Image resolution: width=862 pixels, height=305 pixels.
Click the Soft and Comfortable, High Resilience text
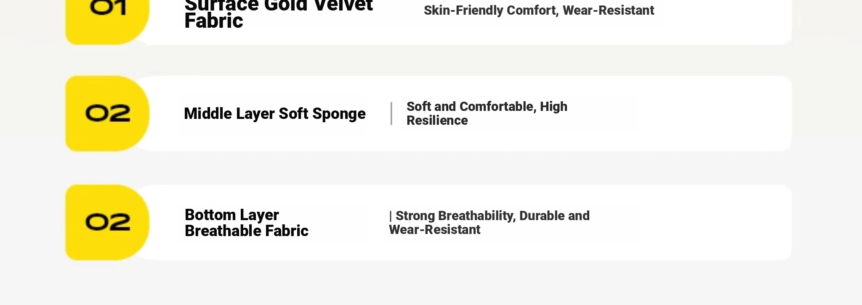click(487, 113)
